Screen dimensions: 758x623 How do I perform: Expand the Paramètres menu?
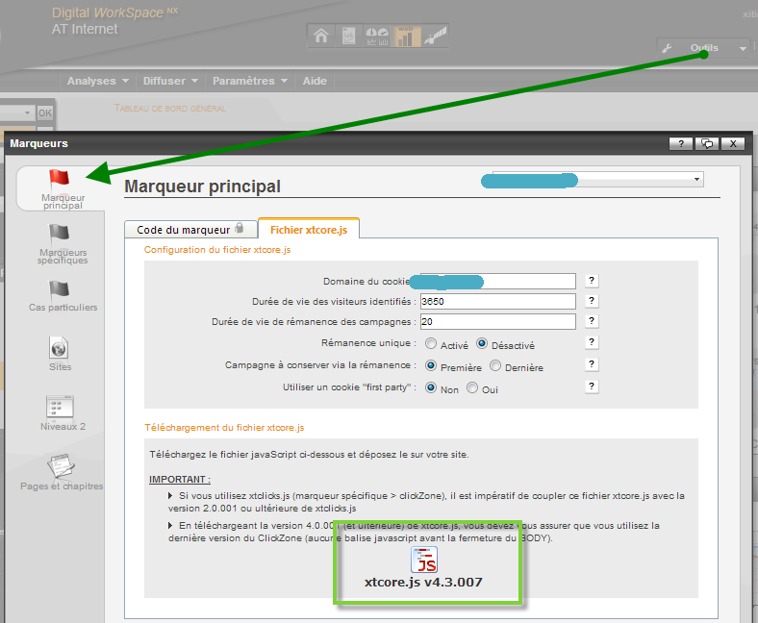click(x=250, y=81)
